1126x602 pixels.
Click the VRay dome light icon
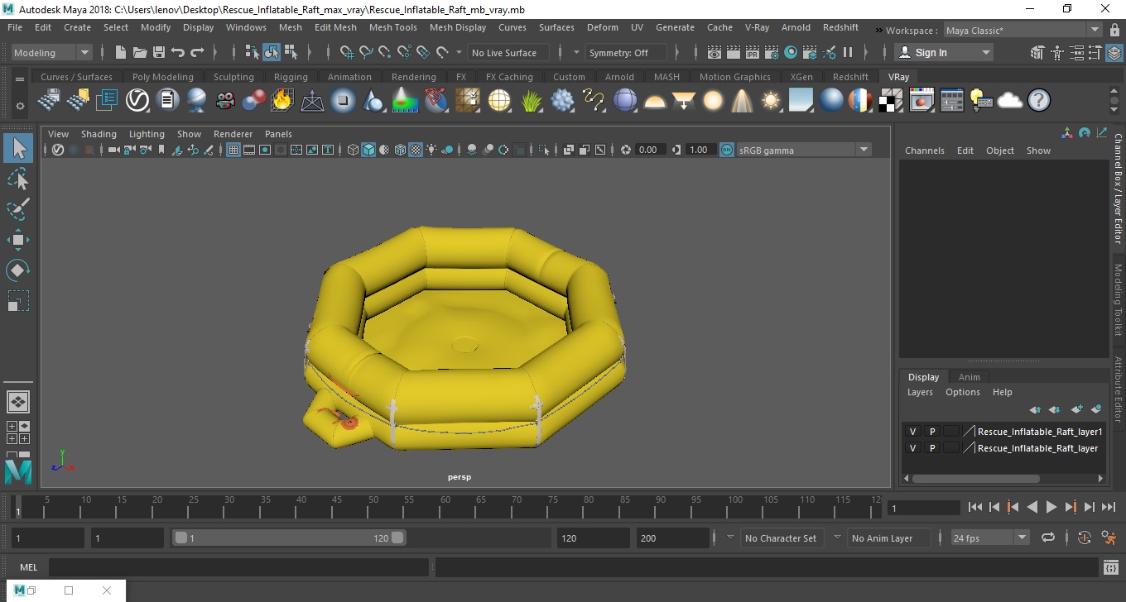tap(655, 101)
